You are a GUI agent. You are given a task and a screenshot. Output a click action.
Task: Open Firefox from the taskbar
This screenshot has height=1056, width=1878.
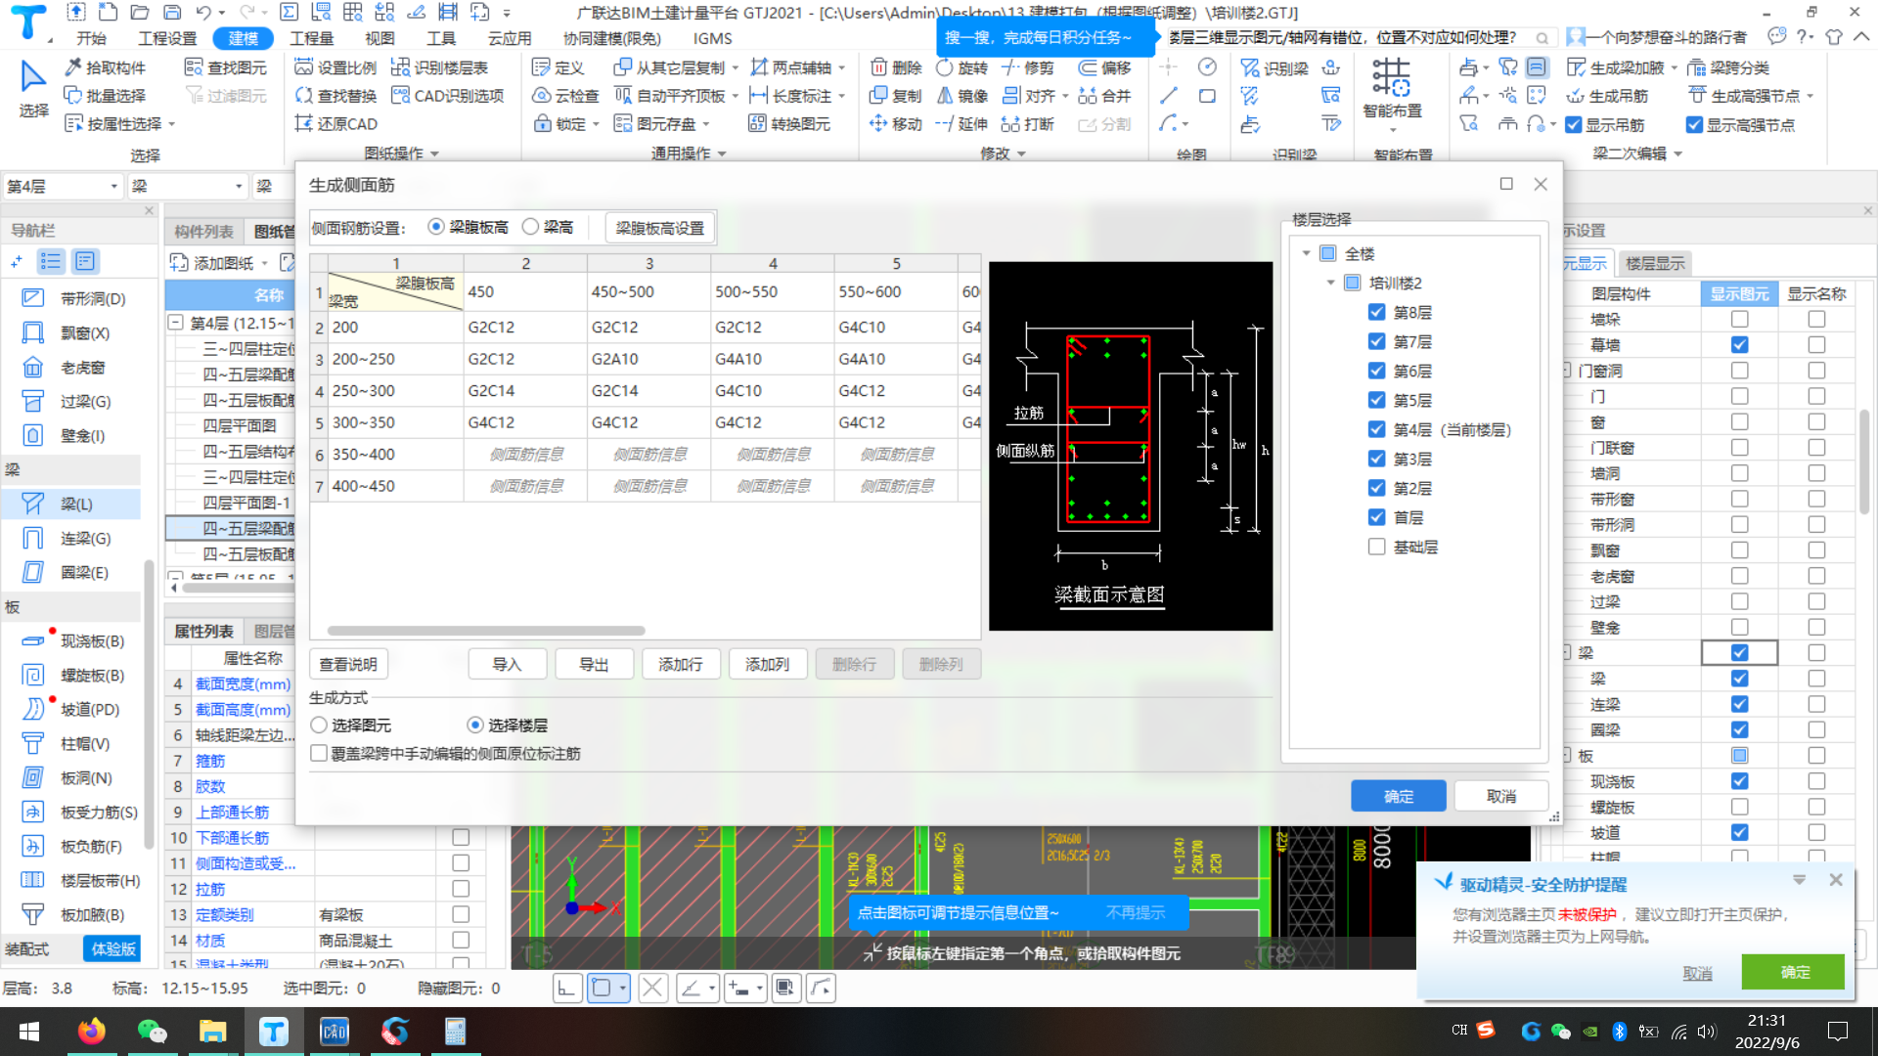[92, 1032]
